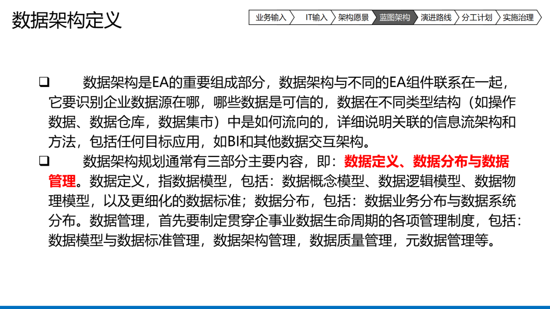Click the line about 数据业务分布与数据系统

point(282,201)
